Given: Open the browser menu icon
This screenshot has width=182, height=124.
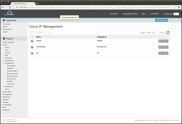Looking at the screenshot, I should 179,7.
